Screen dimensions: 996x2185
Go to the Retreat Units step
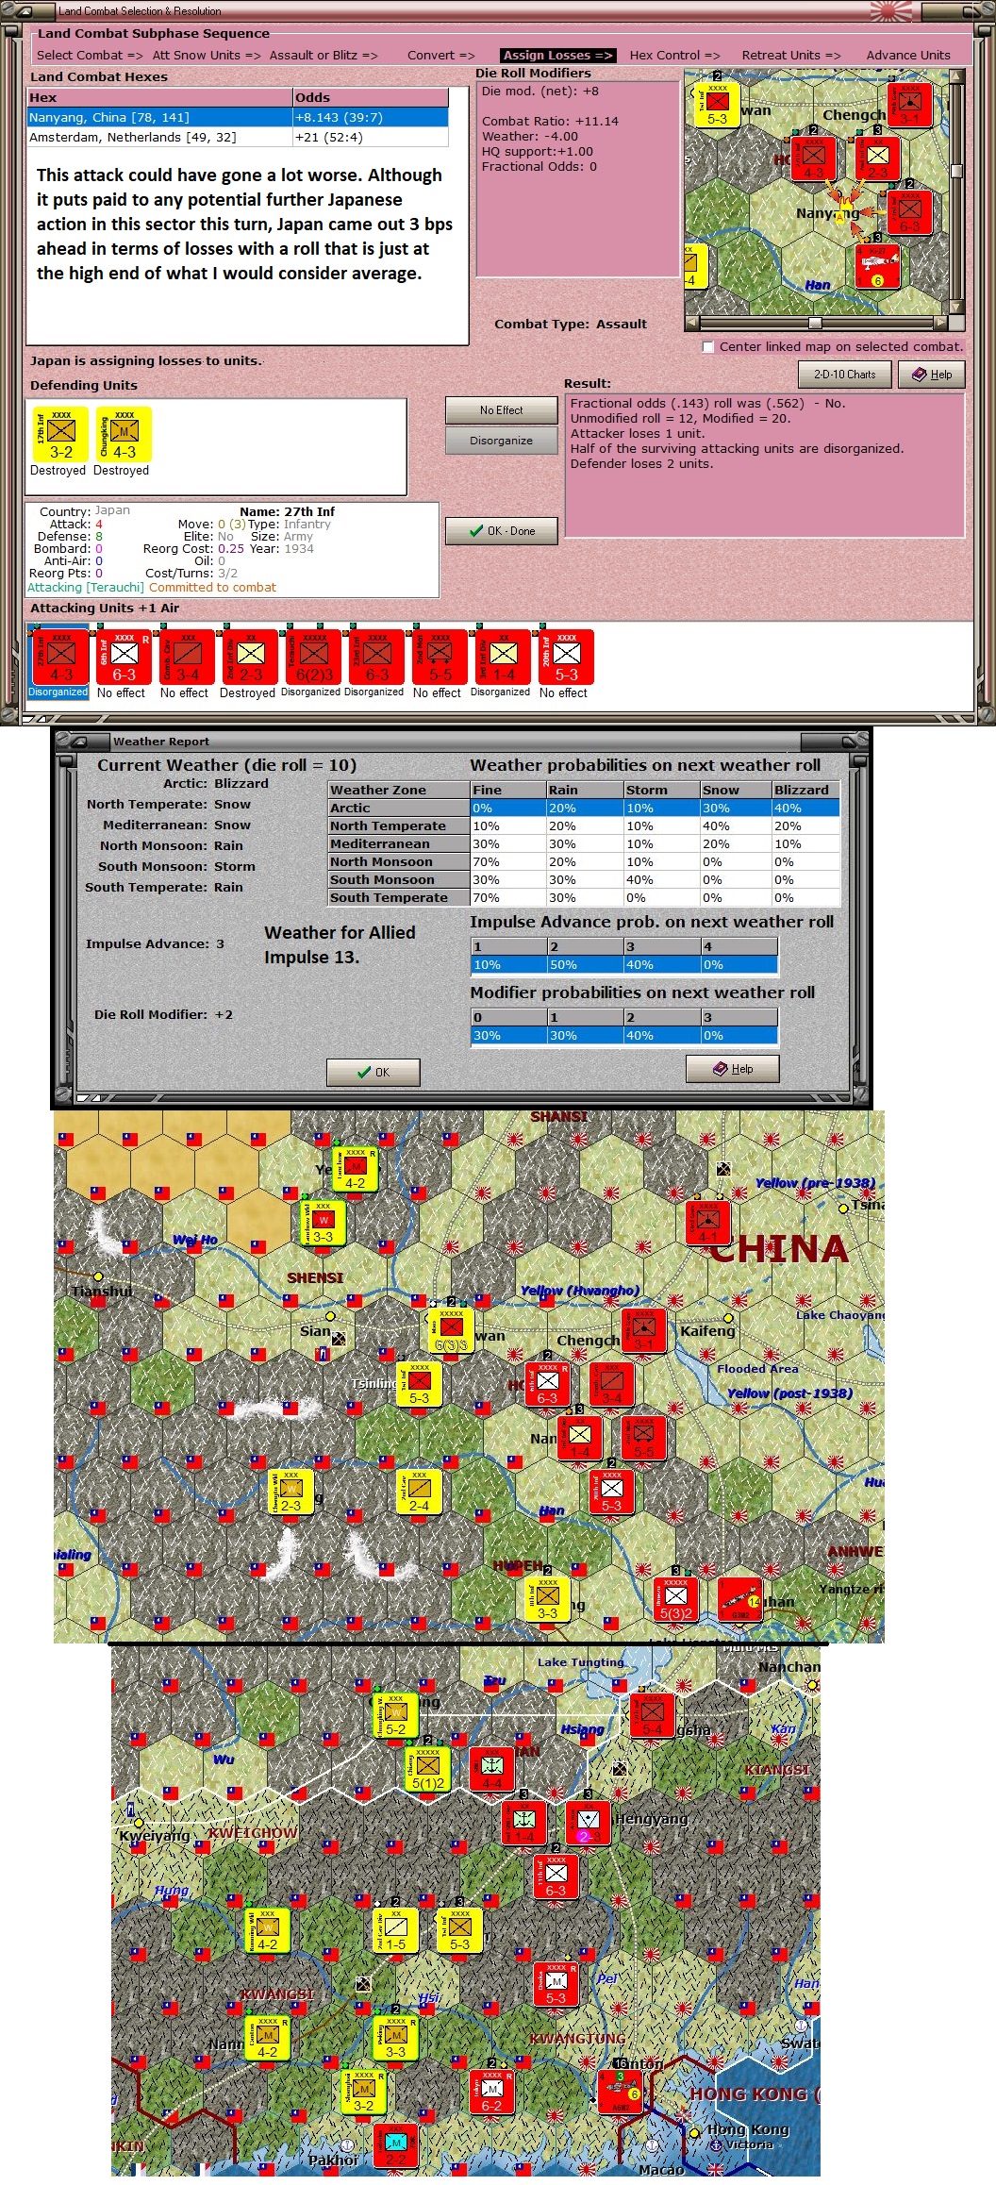click(x=790, y=55)
